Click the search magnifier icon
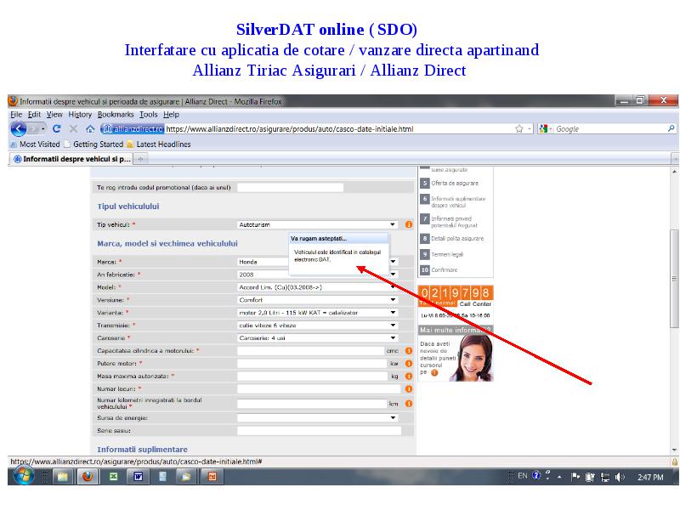680x510 pixels. 671,128
